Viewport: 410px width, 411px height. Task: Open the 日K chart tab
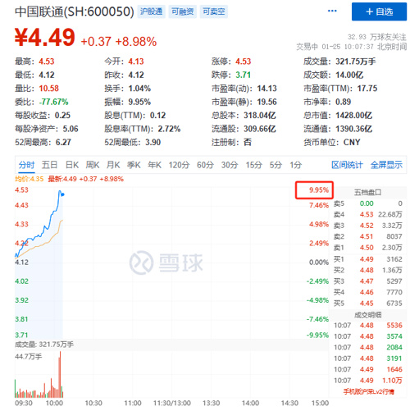coord(72,165)
